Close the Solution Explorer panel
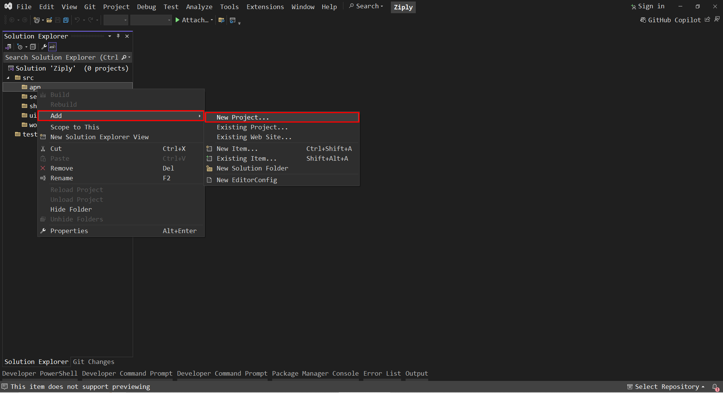This screenshot has width=723, height=393. (127, 36)
